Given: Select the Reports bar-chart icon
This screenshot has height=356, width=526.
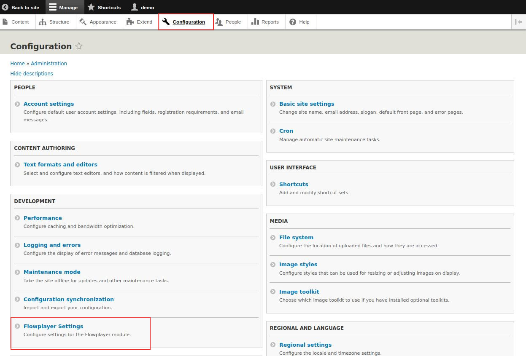Looking at the screenshot, I should 256,21.
